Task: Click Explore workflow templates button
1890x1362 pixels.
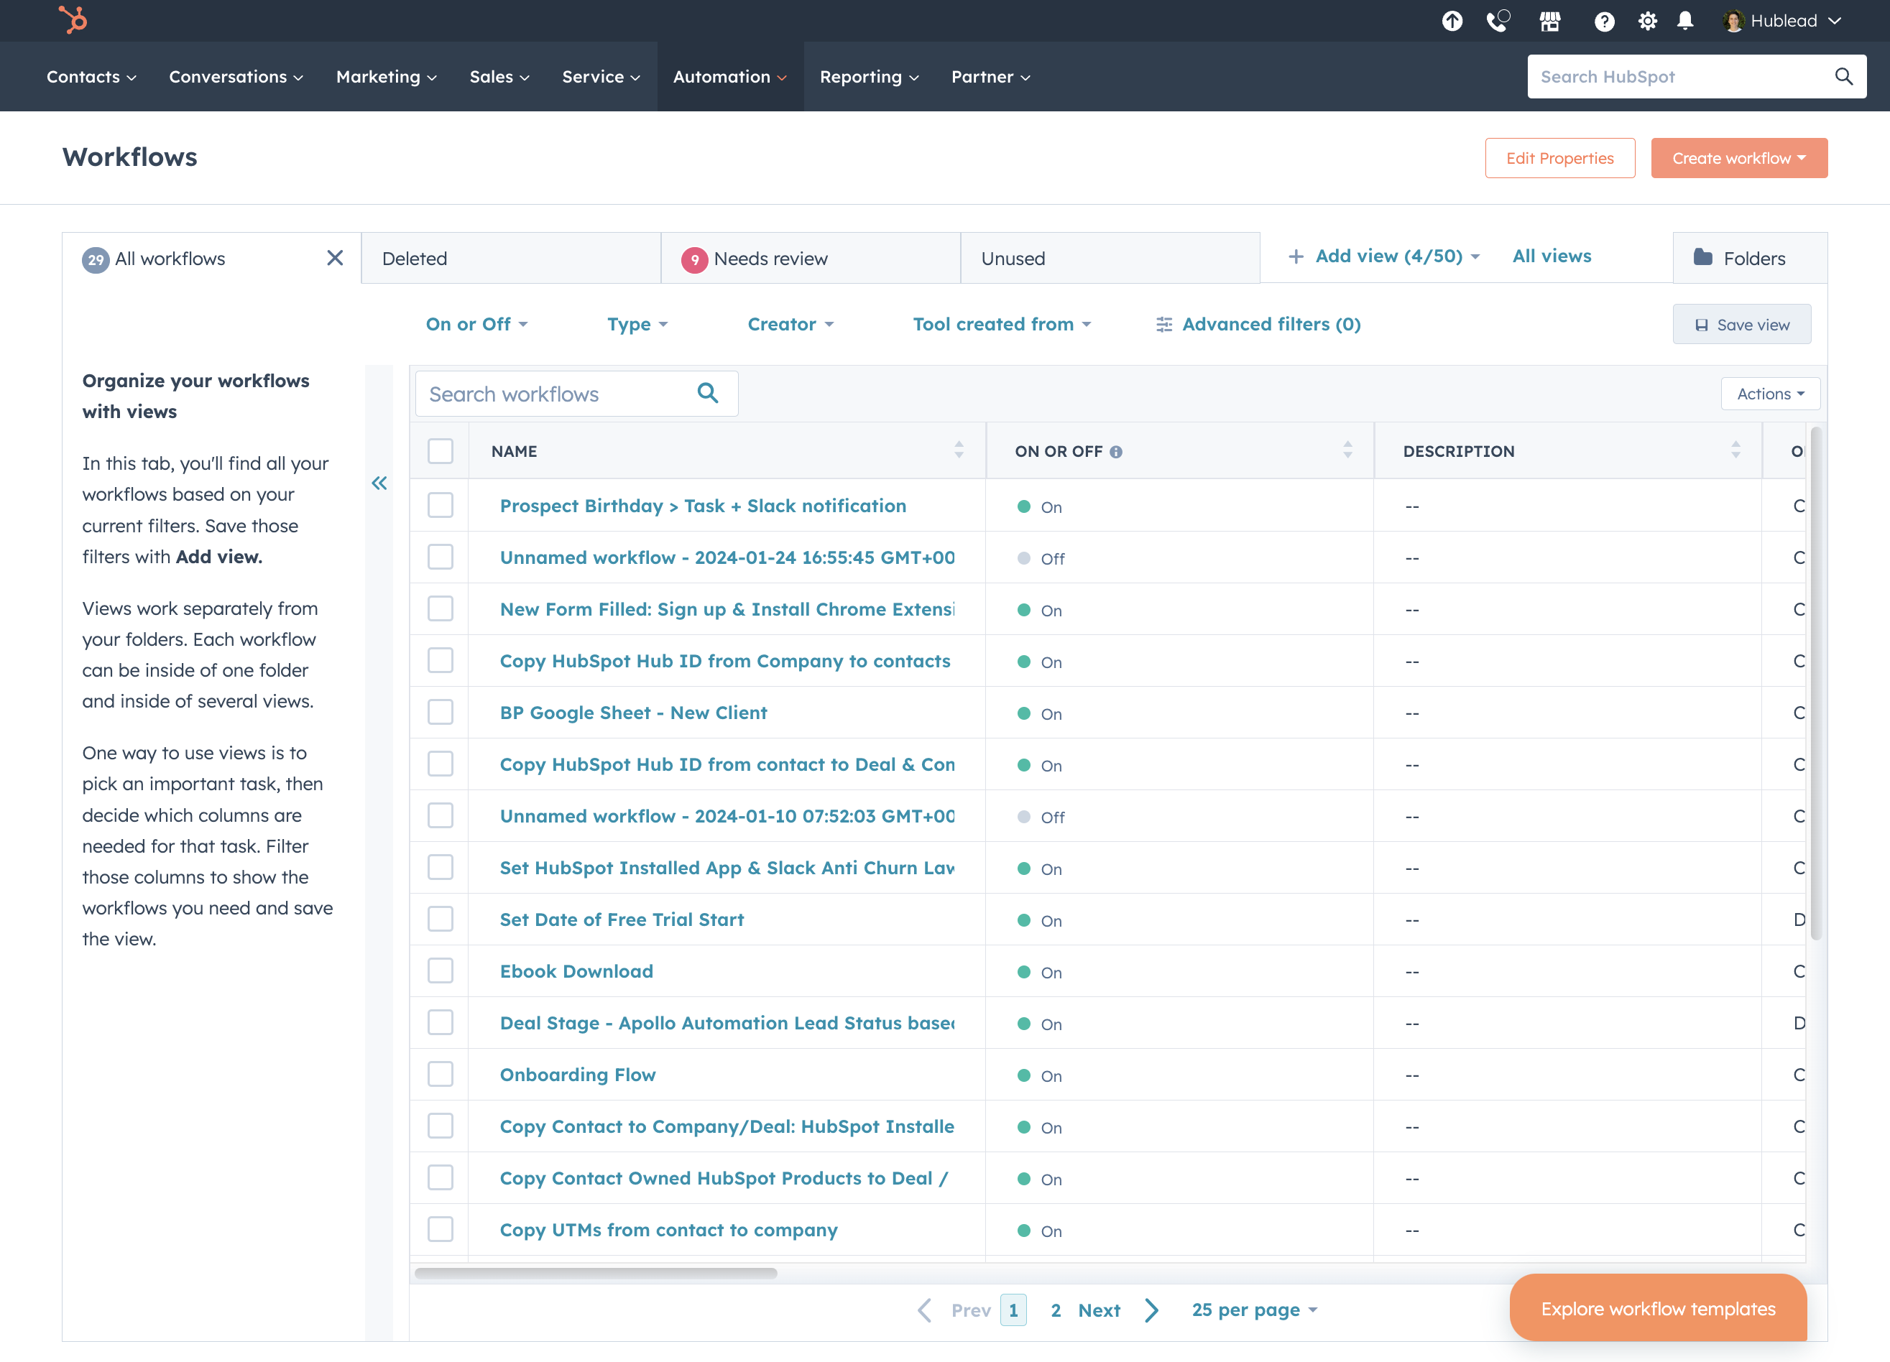Action: tap(1659, 1308)
